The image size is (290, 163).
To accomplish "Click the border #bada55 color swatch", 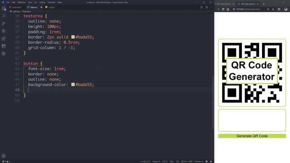I will 73,37.
